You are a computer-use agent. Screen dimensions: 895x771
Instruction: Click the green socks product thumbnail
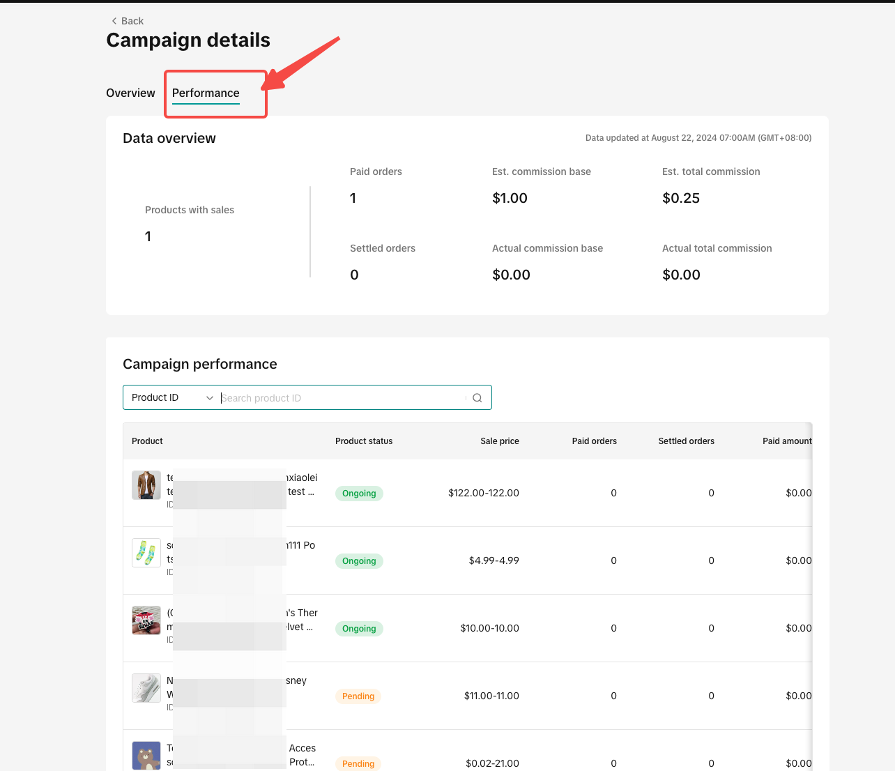coord(146,553)
